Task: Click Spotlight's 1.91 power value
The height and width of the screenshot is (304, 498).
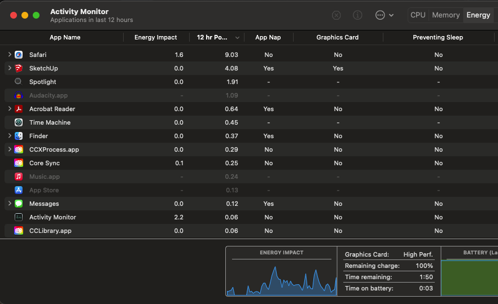Action: [232, 82]
